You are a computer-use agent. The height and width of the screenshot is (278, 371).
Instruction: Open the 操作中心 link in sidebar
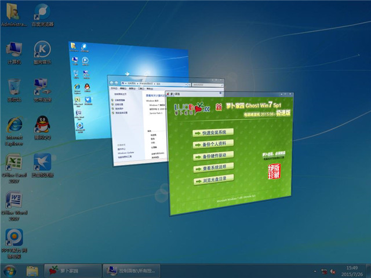click(122, 149)
